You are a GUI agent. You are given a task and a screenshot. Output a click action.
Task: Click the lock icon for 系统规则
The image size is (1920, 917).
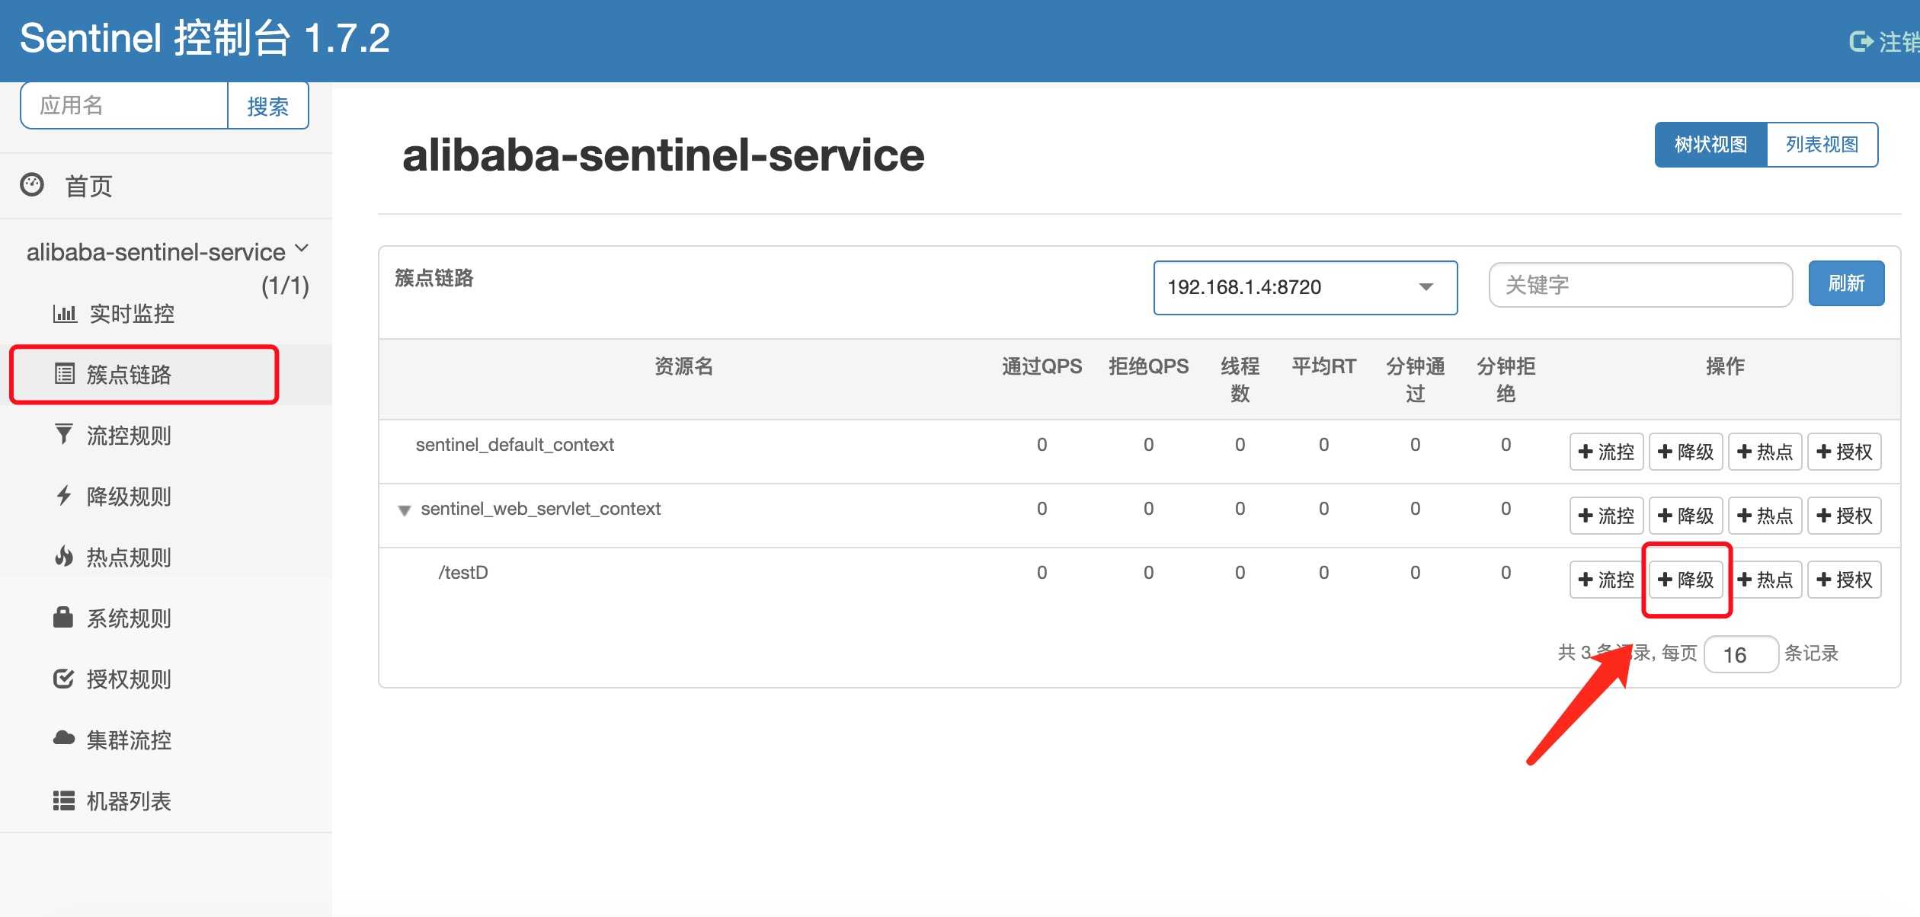point(63,617)
